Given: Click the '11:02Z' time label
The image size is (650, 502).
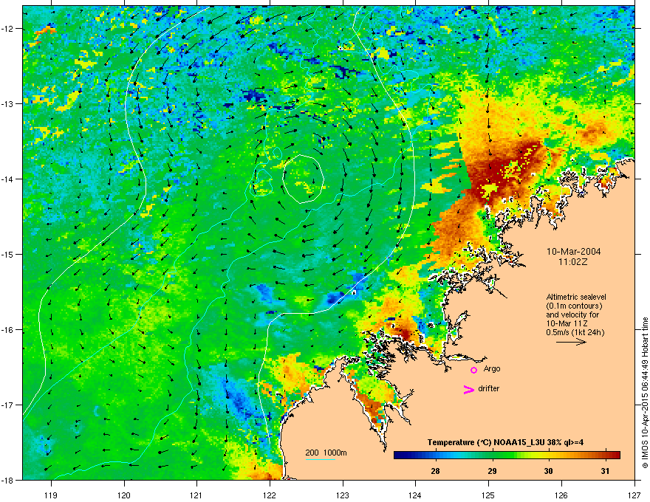Looking at the screenshot, I should tap(573, 262).
